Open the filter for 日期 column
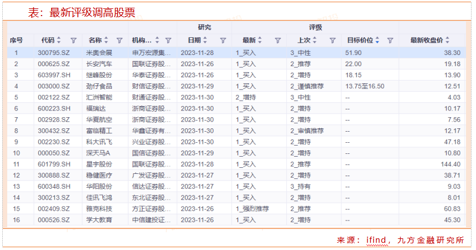 click(223, 41)
